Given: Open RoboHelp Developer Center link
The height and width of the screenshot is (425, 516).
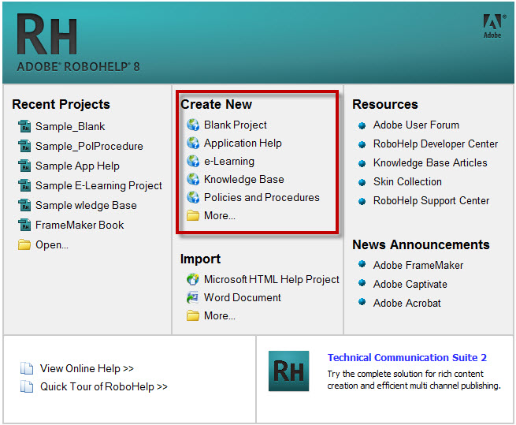Looking at the screenshot, I should (x=436, y=144).
